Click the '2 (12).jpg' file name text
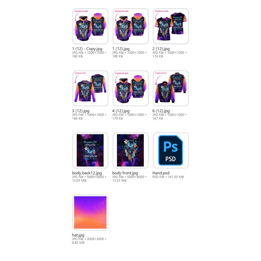 [x=161, y=49]
